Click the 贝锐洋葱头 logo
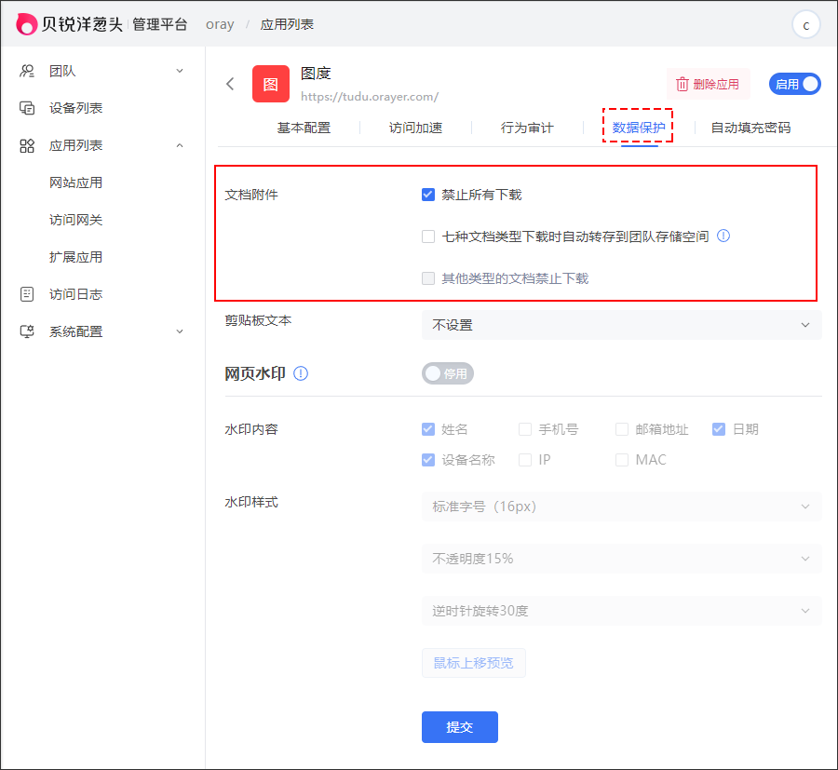Image resolution: width=838 pixels, height=770 pixels. point(70,24)
